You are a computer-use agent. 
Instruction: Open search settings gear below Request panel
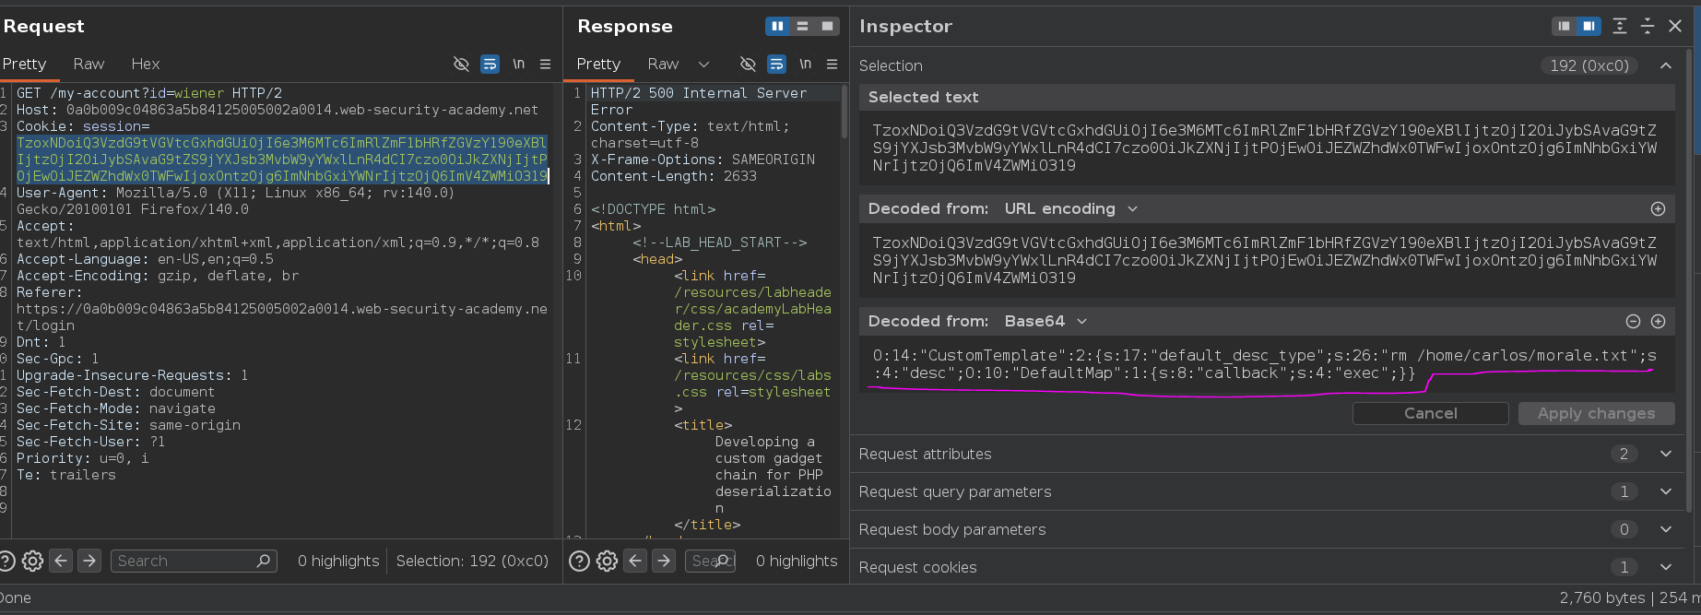pyautogui.click(x=32, y=561)
